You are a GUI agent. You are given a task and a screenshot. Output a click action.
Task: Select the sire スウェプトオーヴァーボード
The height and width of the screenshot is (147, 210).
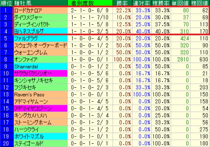click(x=41, y=45)
